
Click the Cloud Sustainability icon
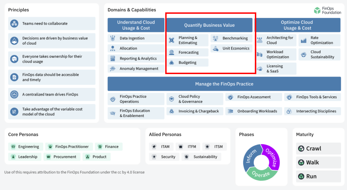[x=304, y=54]
